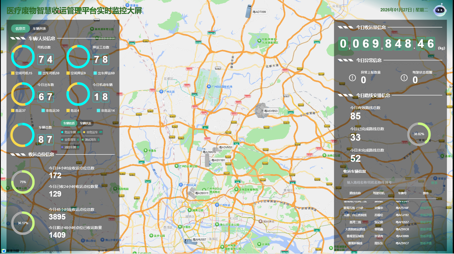This screenshot has width=454, height=254.
Task: View details for 花都、白云医院线 route
Action: click(426, 215)
